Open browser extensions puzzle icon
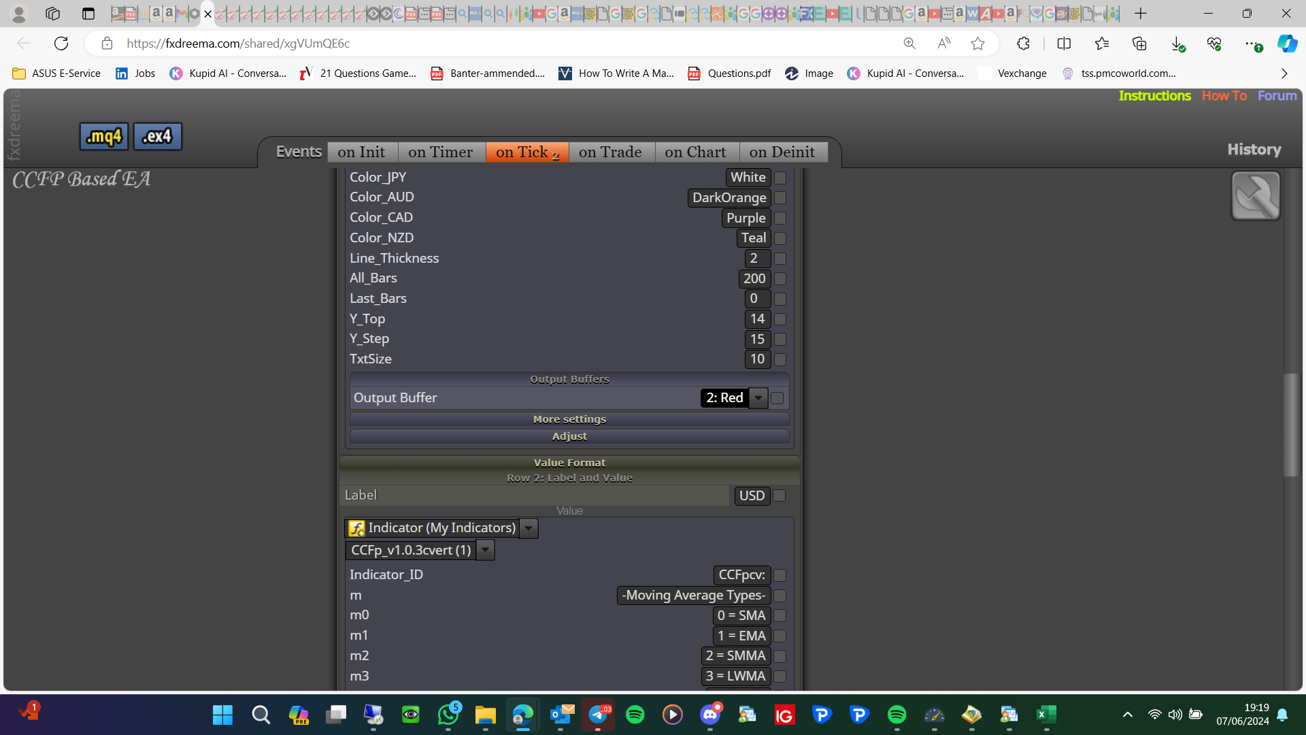Viewport: 1306px width, 735px height. pos(1023,44)
